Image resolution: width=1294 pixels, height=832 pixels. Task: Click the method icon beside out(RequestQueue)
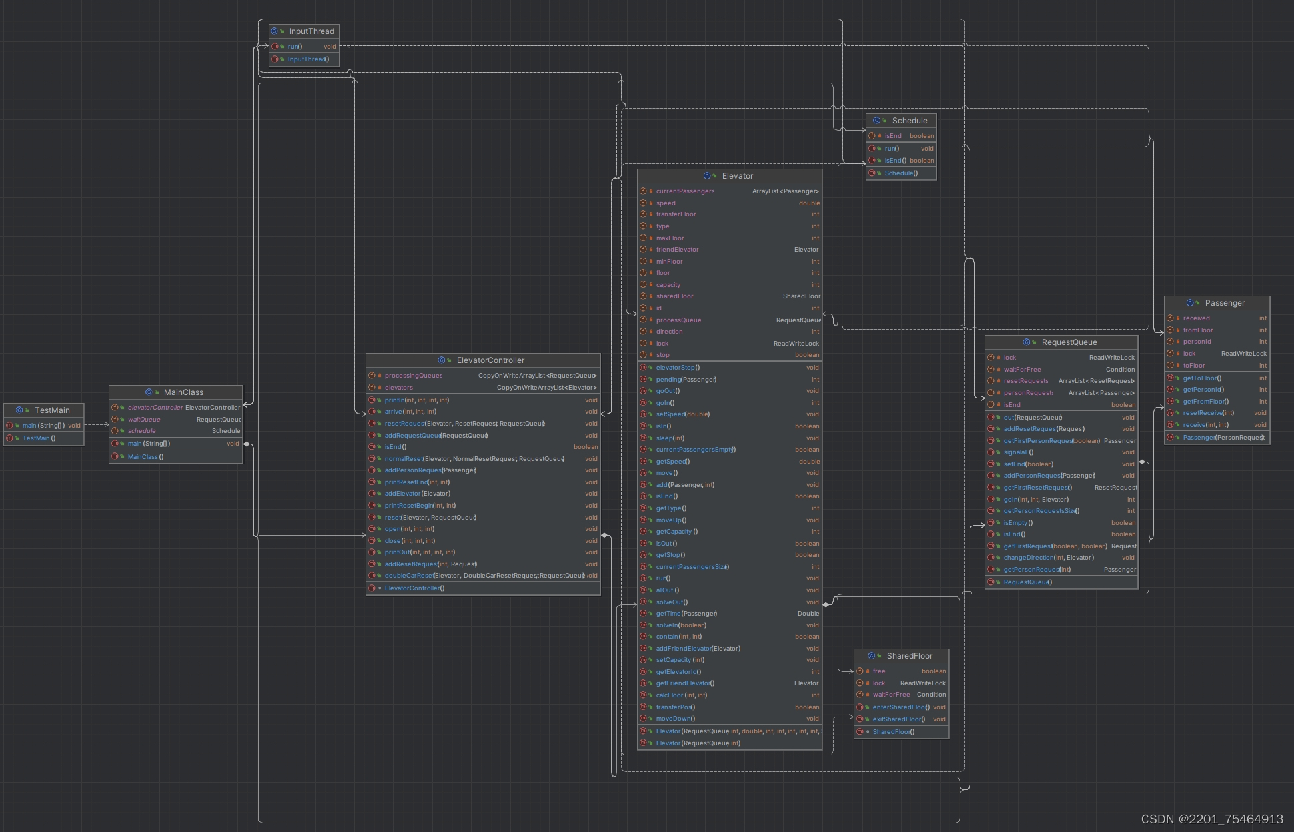(991, 418)
